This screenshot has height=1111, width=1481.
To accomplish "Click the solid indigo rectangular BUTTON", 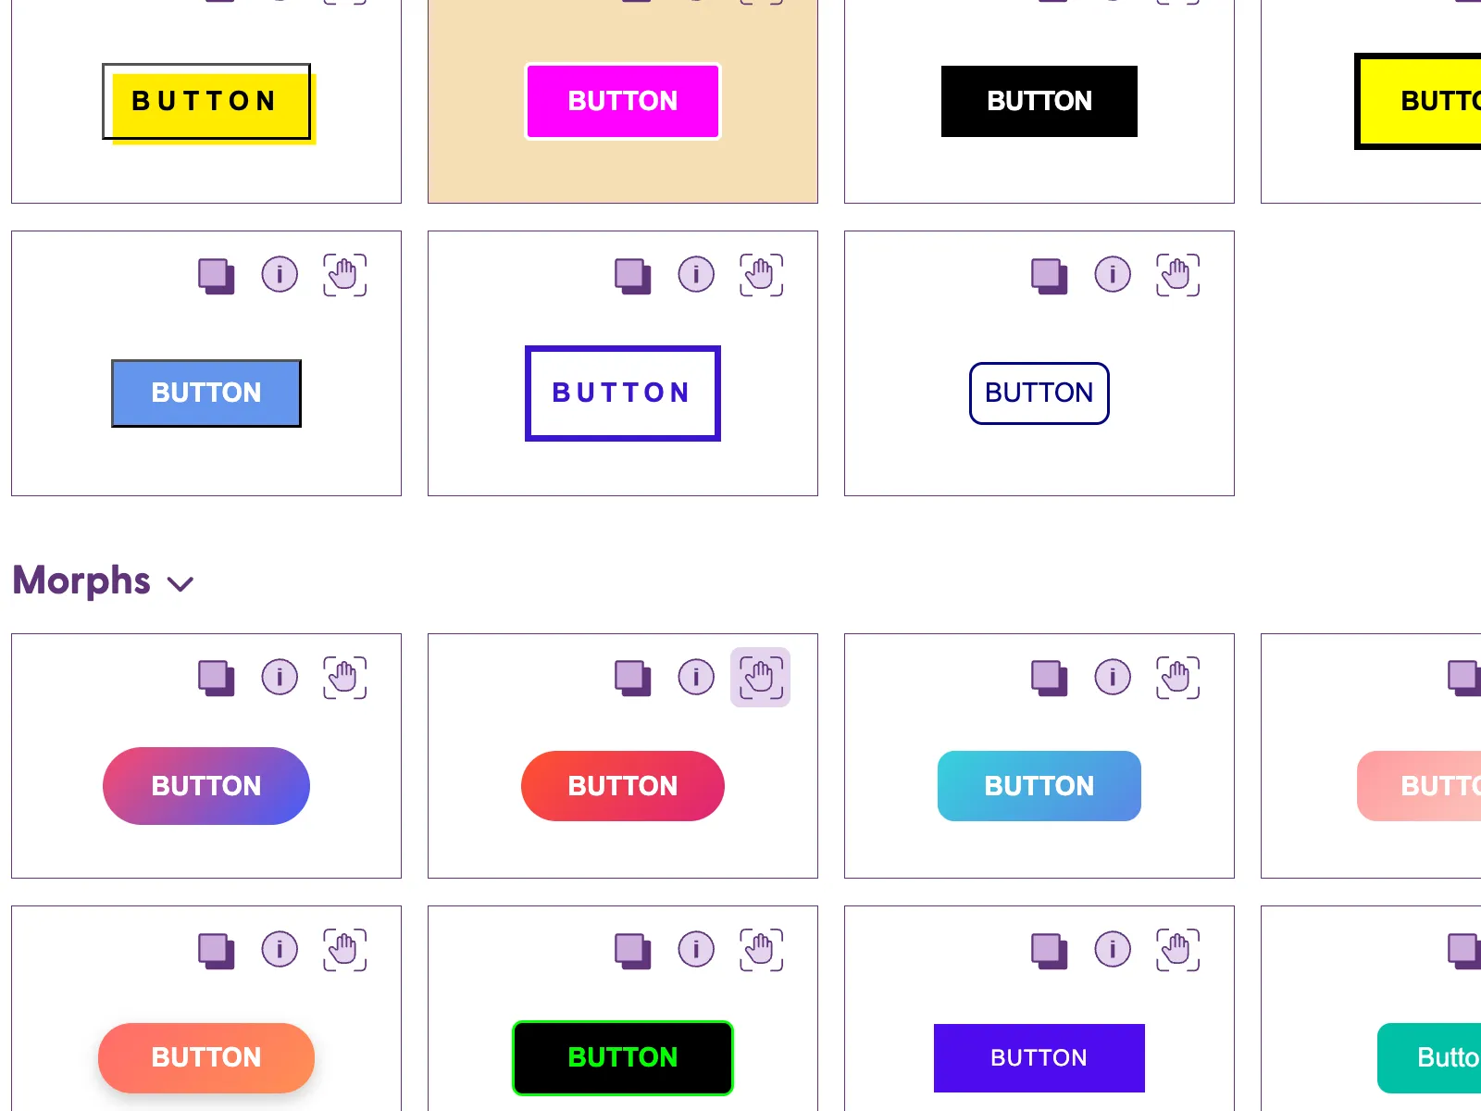I will [1039, 1058].
